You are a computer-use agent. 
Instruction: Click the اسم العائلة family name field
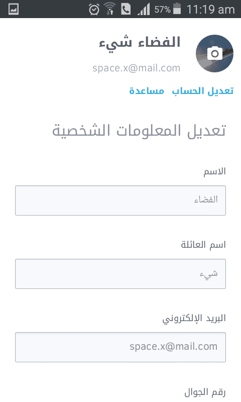point(120,274)
